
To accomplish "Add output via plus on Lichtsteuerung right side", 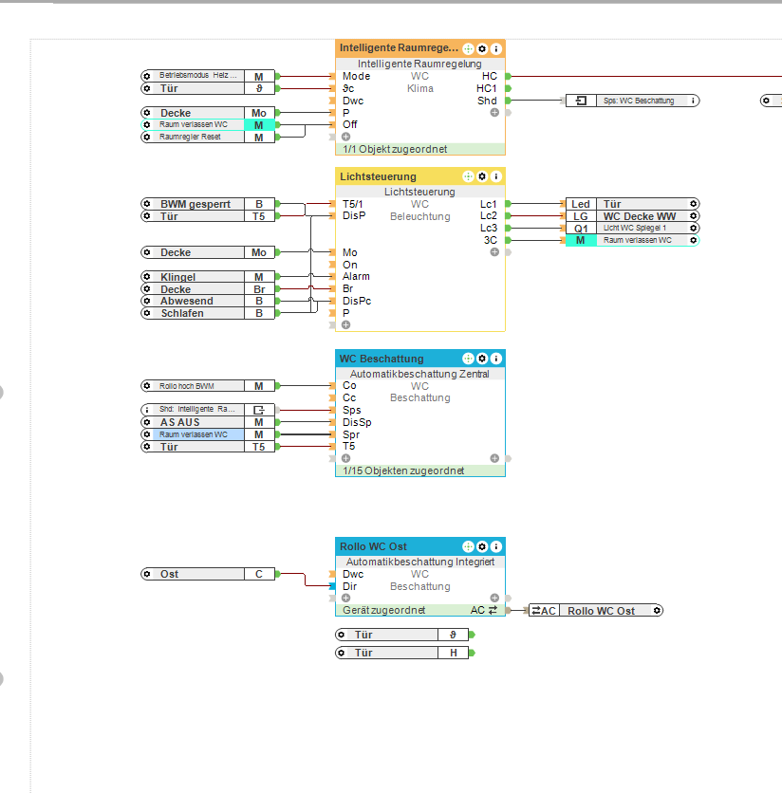I will tap(494, 252).
